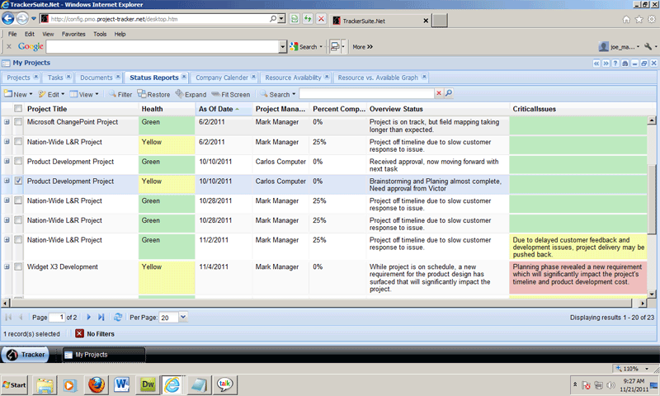Open the New dropdown in the toolbar

[x=18, y=94]
